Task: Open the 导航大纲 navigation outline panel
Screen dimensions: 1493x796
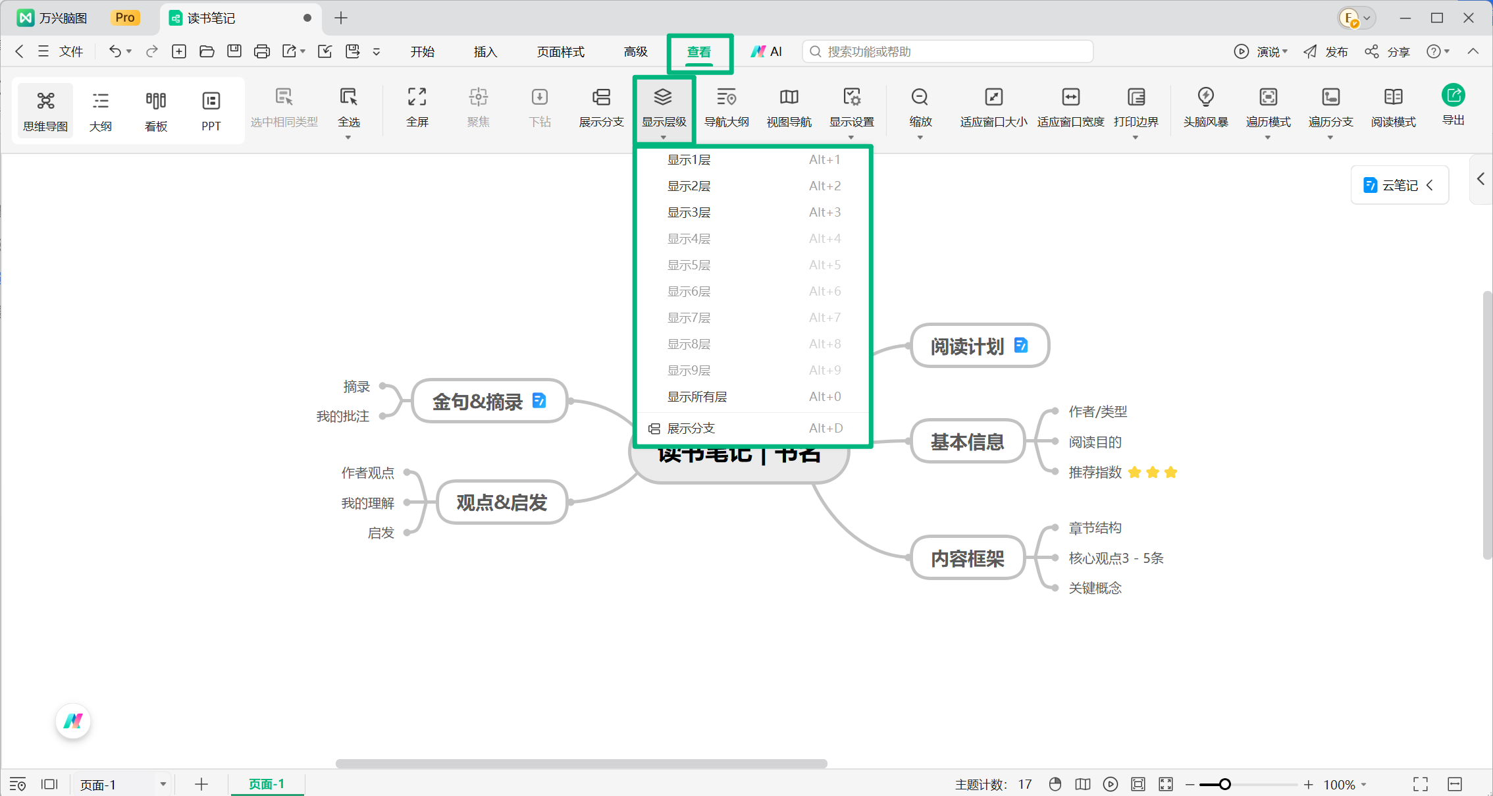Action: coord(726,108)
